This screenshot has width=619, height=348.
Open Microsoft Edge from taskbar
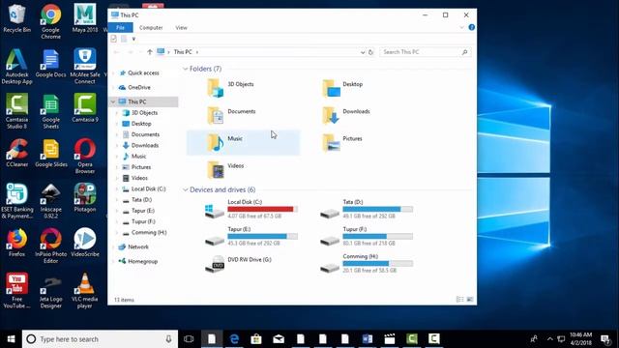click(x=234, y=339)
